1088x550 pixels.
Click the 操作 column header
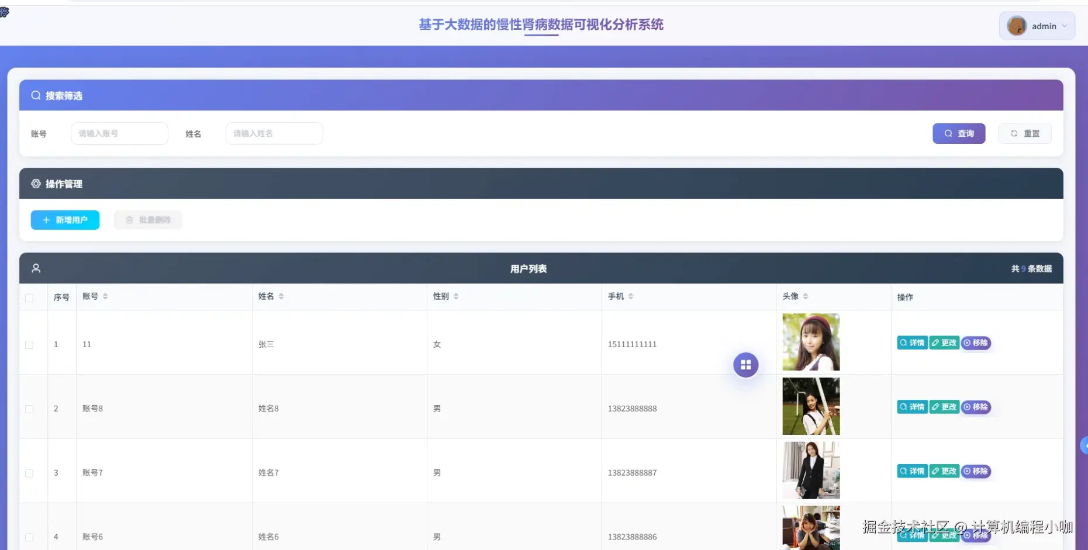905,297
